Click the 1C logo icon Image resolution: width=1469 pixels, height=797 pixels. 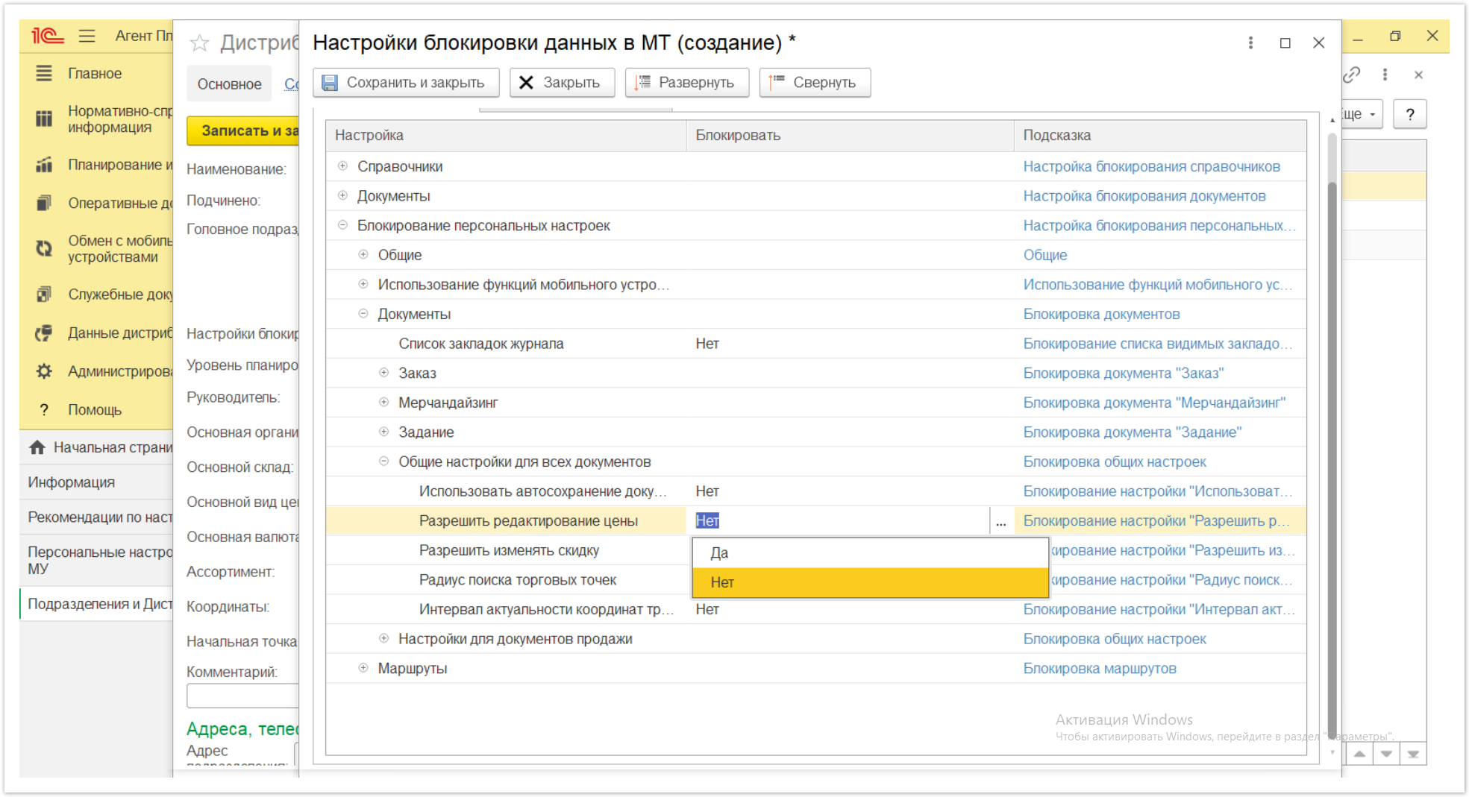pos(47,36)
